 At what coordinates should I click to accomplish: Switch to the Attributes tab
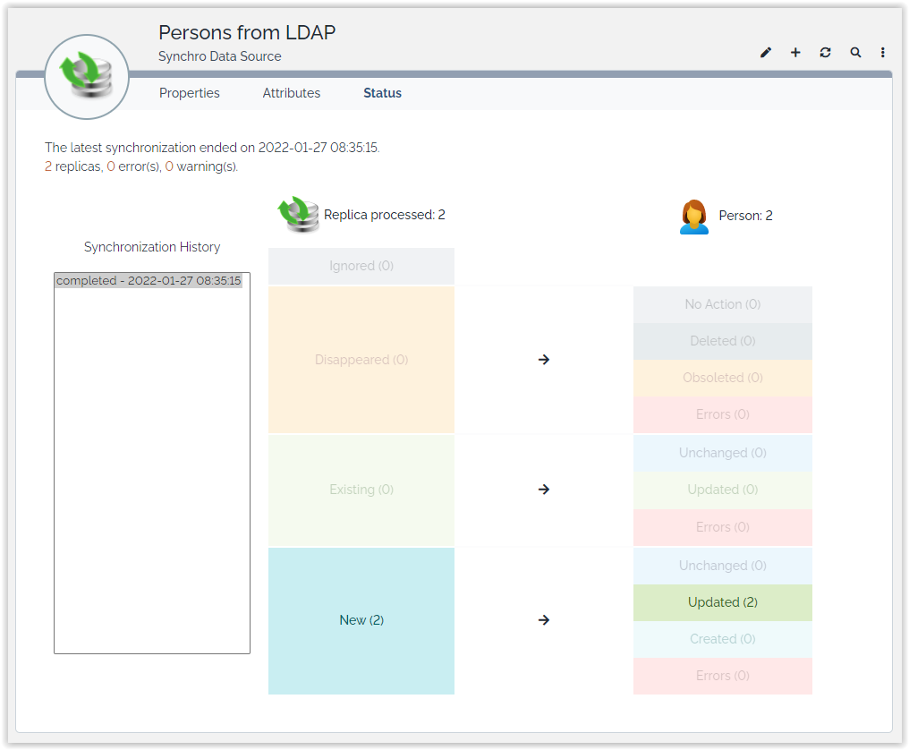292,93
